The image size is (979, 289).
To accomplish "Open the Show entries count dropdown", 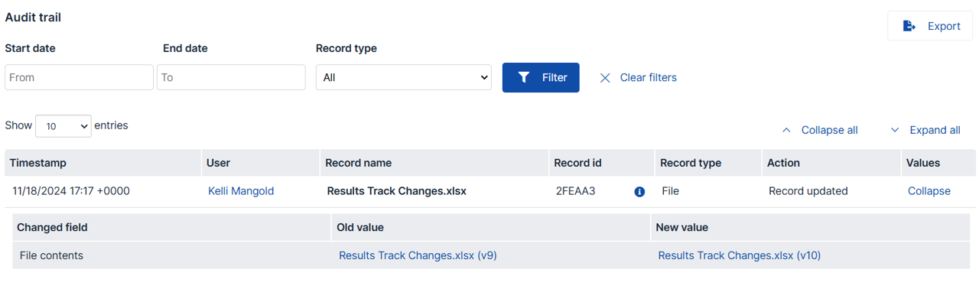I will click(63, 126).
